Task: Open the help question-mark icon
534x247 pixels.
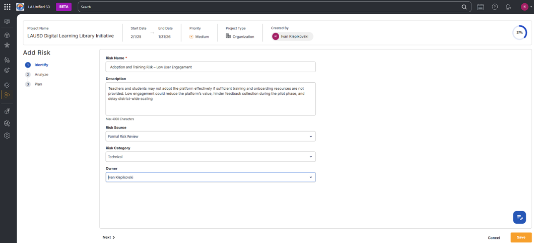Action: (x=494, y=7)
